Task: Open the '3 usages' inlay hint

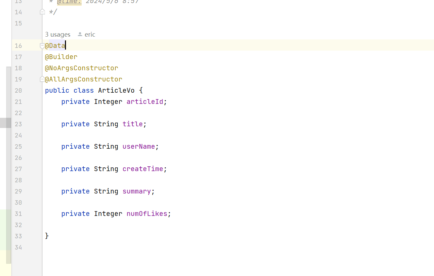Action: tap(57, 34)
